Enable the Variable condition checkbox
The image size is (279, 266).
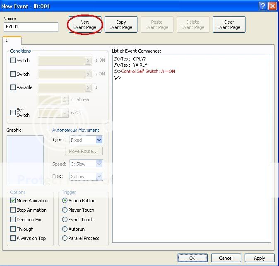click(13, 87)
